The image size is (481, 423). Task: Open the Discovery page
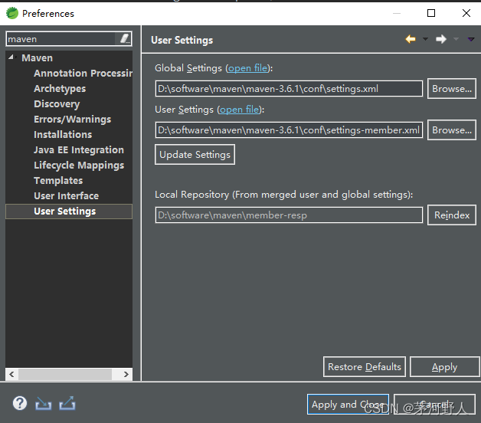click(x=57, y=104)
